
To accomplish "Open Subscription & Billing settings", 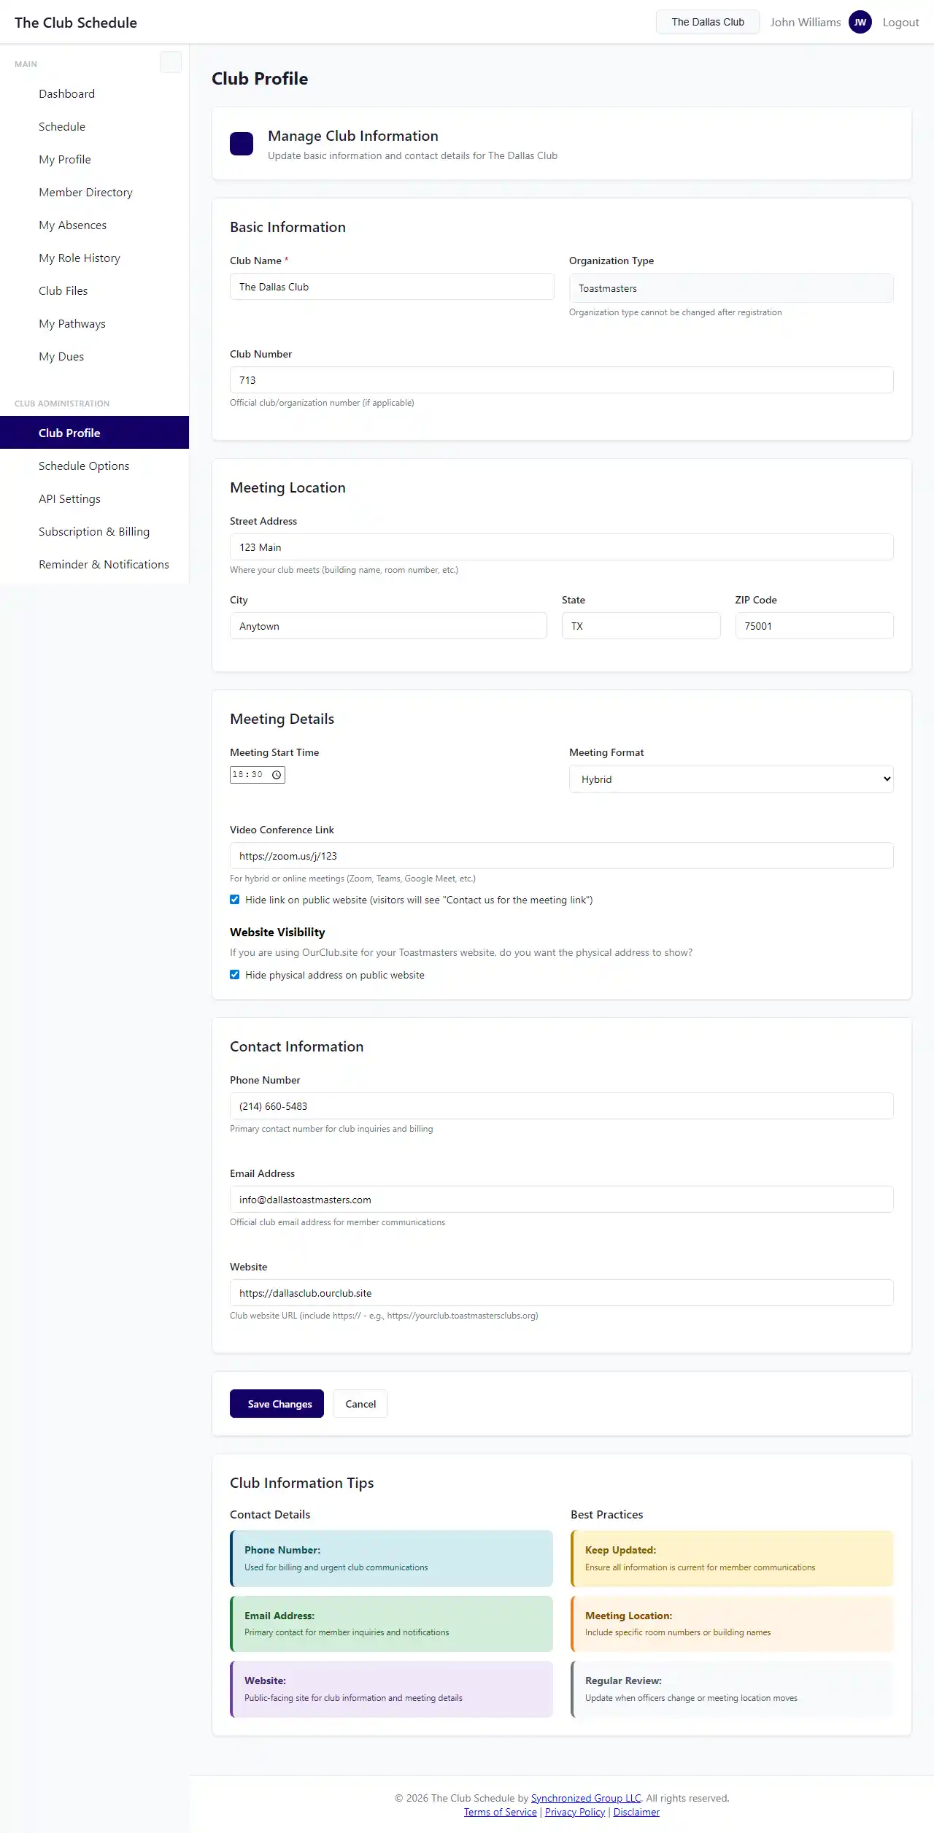I will (94, 531).
